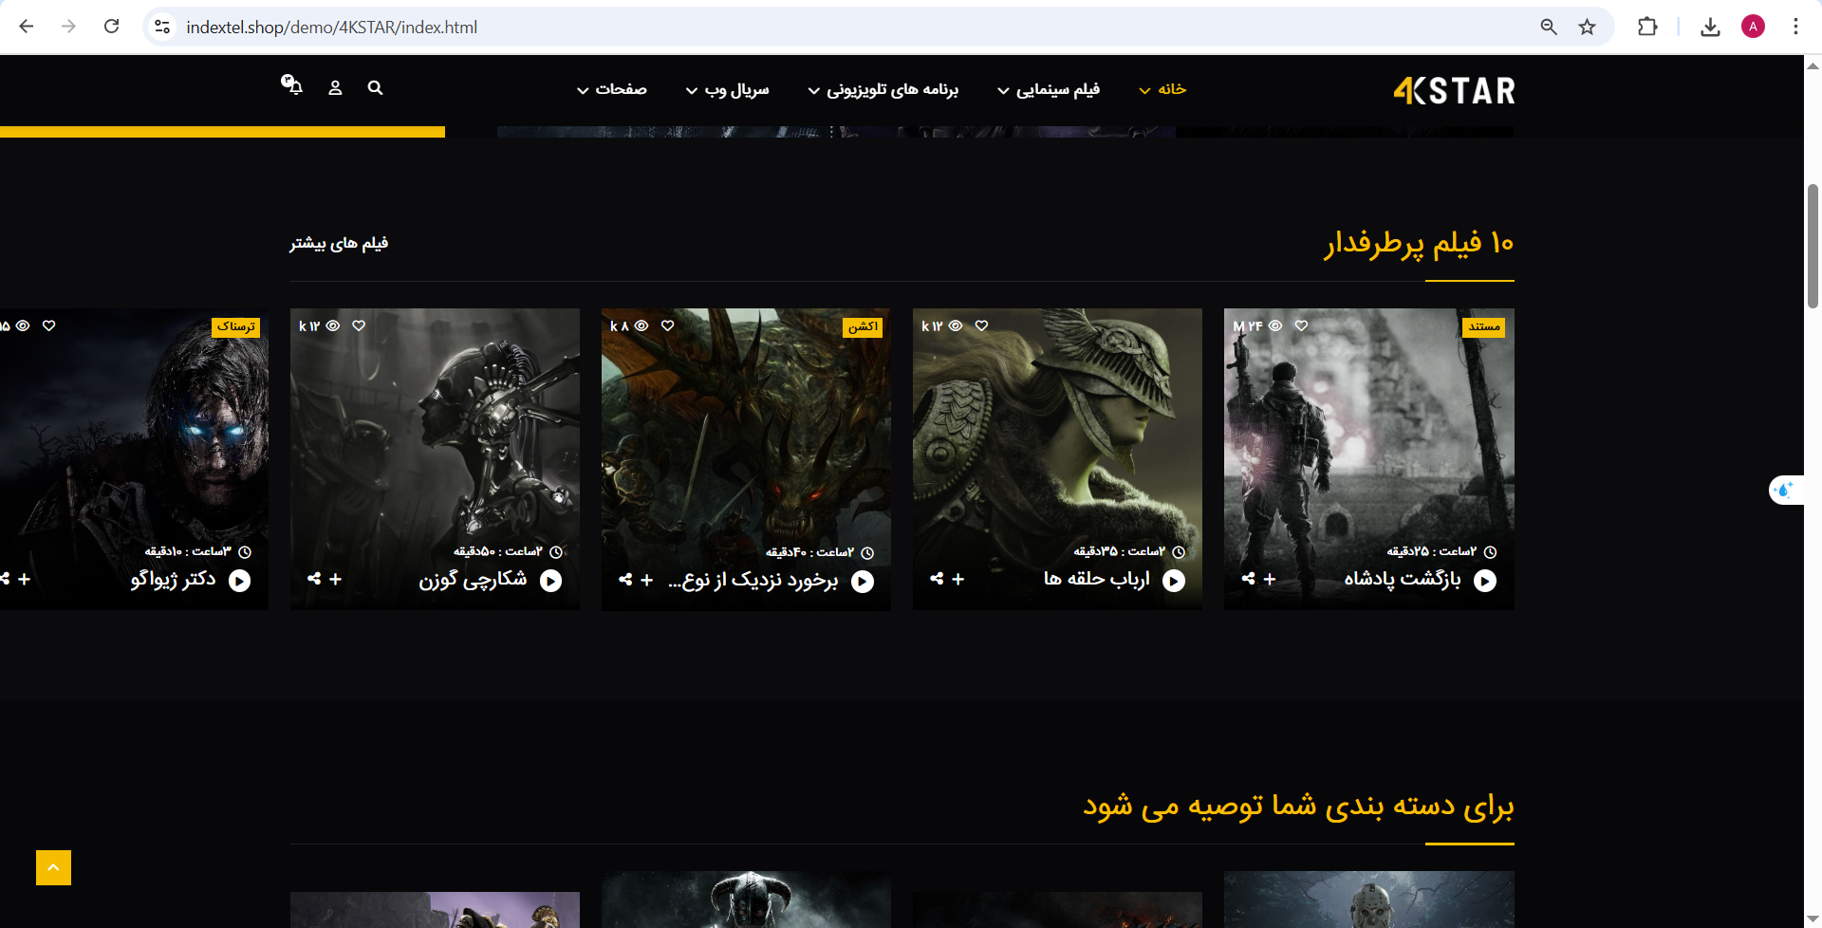Open the خانه menu item
Viewport: 1822px width, 928px height.
coord(1162,89)
